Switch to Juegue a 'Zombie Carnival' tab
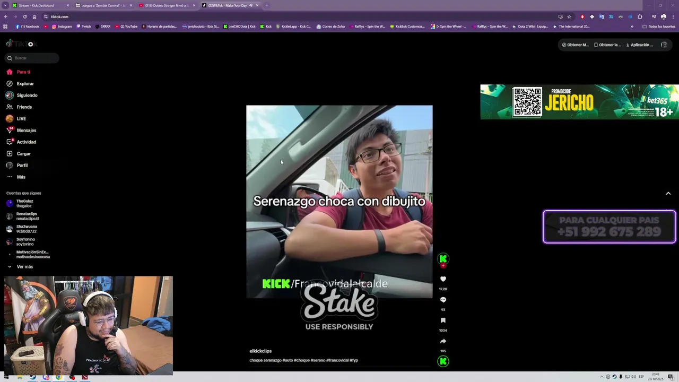The image size is (679, 382). point(104,5)
